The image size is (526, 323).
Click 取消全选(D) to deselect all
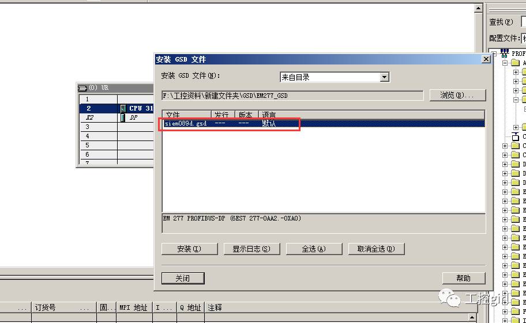coord(376,249)
